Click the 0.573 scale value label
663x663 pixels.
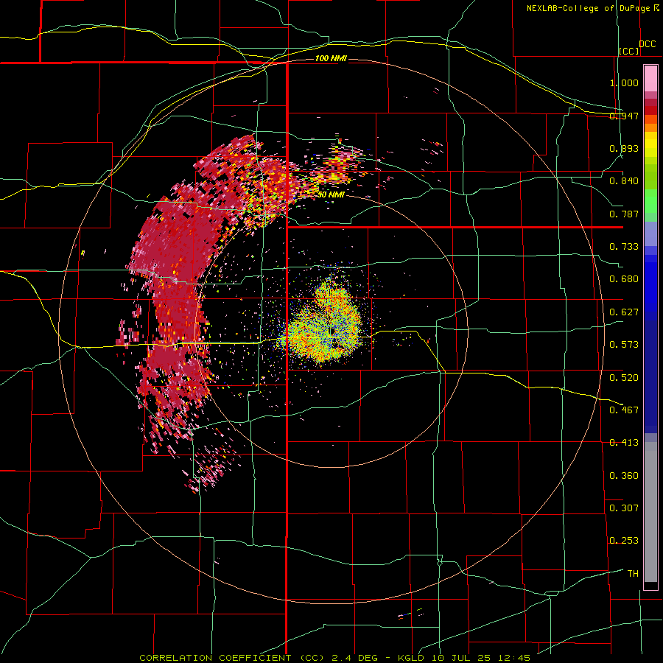pos(624,345)
